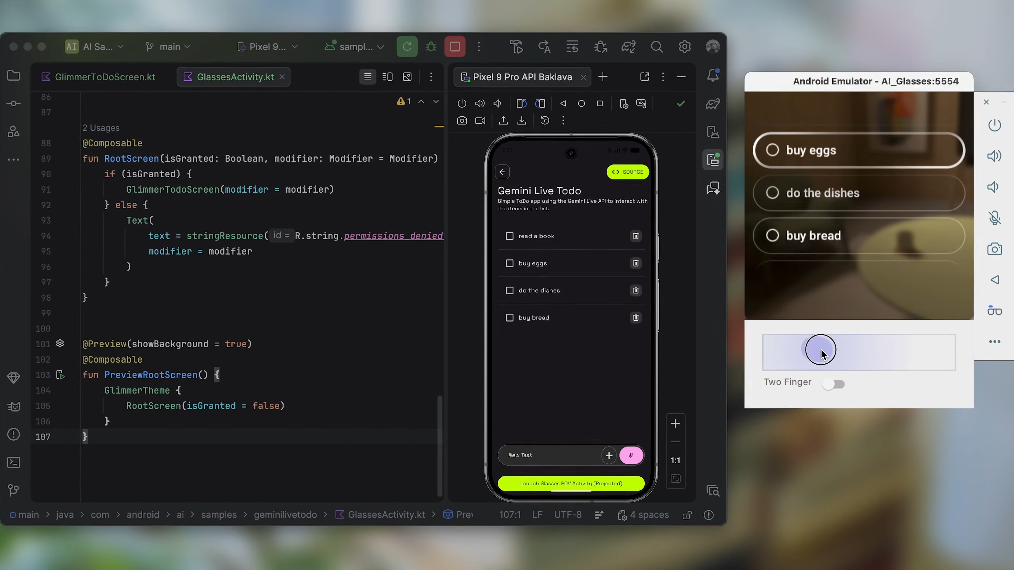The height and width of the screenshot is (570, 1014).
Task: Open the Search Everywhere magnifier
Action: [x=656, y=47]
